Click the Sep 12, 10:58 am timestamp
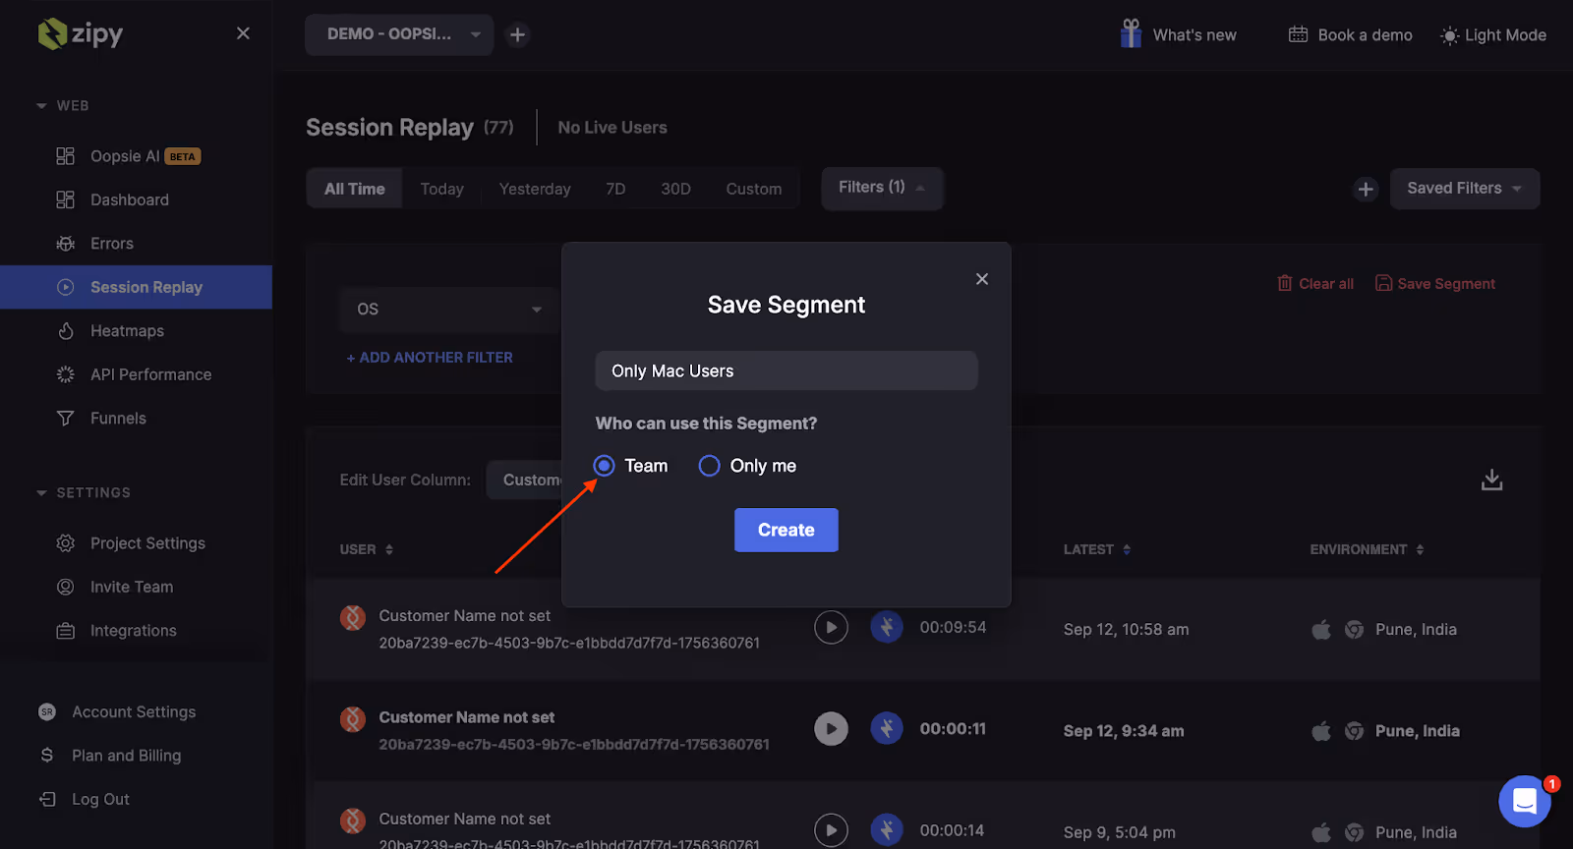1573x849 pixels. pos(1126,630)
